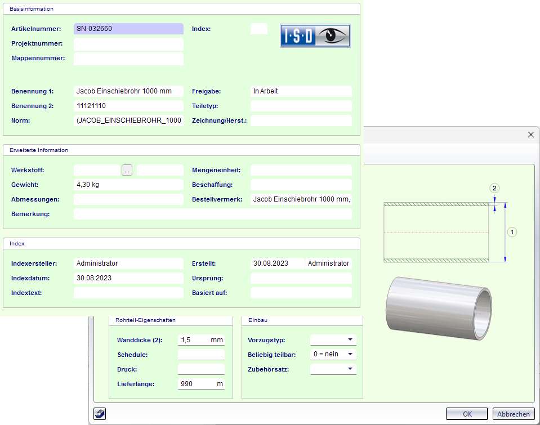Click the Druck input field

click(201, 369)
